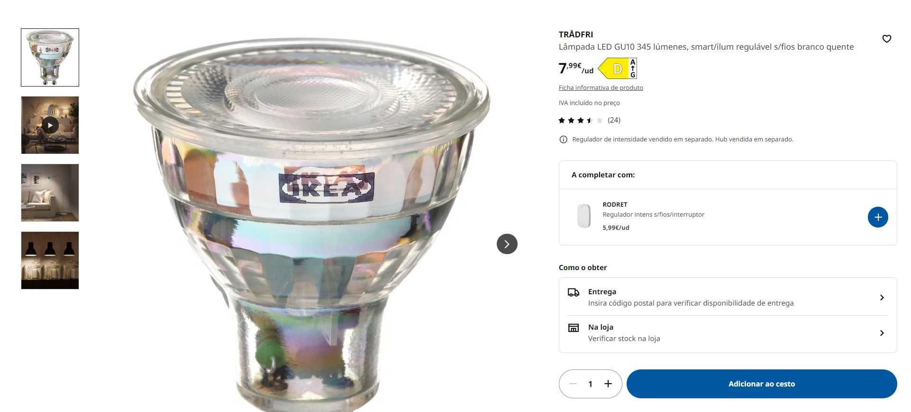Screen dimensions: 911x412
Task: Select the first lamp thumbnail image
Action: pos(50,57)
